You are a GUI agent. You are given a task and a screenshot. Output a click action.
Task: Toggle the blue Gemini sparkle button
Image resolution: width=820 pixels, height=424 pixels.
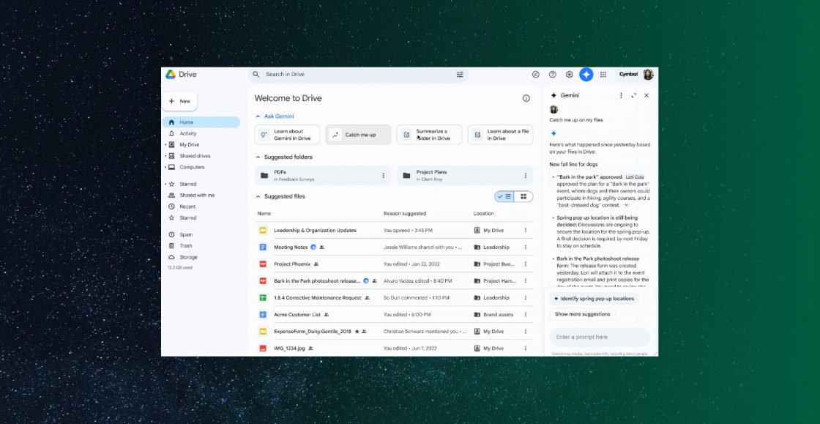pyautogui.click(x=586, y=74)
